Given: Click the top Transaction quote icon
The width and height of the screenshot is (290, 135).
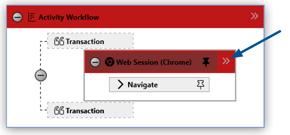Looking at the screenshot, I should [x=59, y=41].
